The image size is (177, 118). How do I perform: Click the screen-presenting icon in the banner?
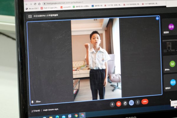[30, 17]
